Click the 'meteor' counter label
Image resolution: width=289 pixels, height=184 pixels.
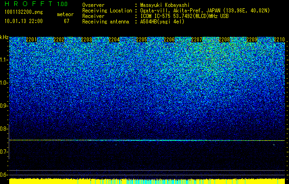65,14
